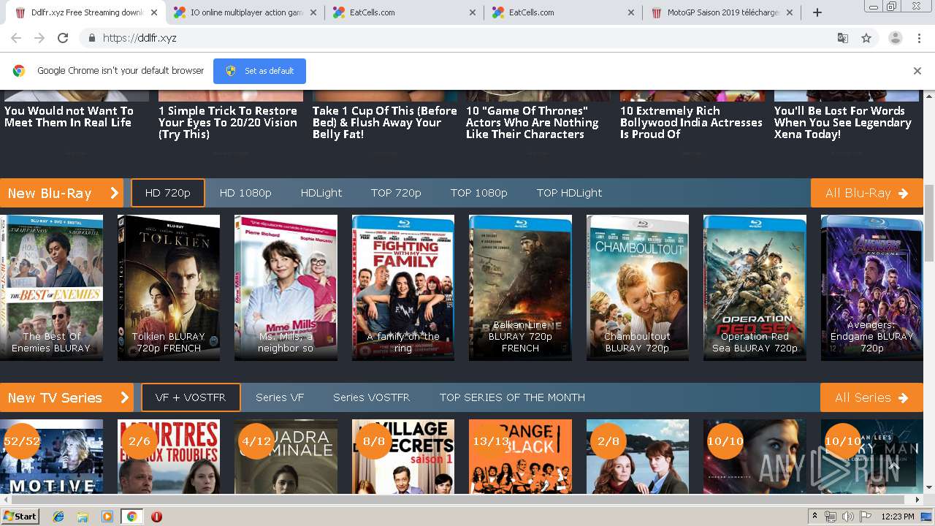The height and width of the screenshot is (526, 935).
Task: Open the file explorer taskbar icon
Action: click(x=83, y=517)
